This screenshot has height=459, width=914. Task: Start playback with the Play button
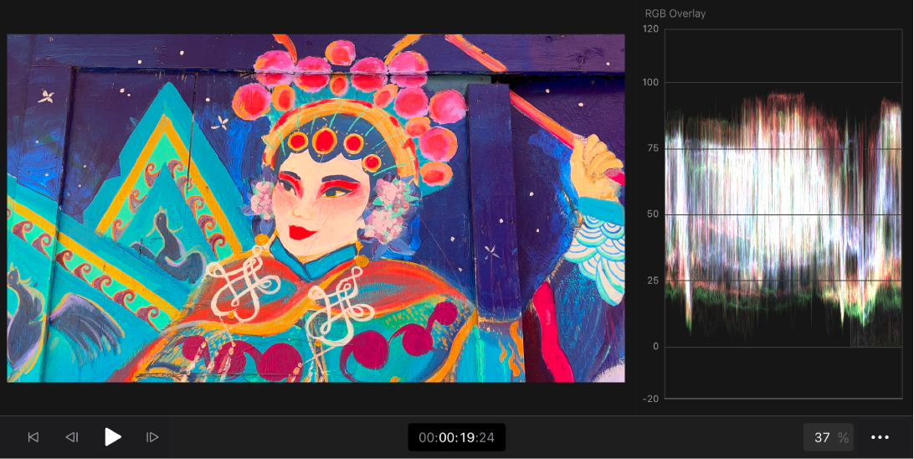point(112,437)
